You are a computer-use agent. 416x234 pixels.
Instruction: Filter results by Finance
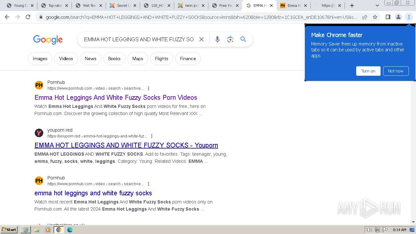point(188,58)
